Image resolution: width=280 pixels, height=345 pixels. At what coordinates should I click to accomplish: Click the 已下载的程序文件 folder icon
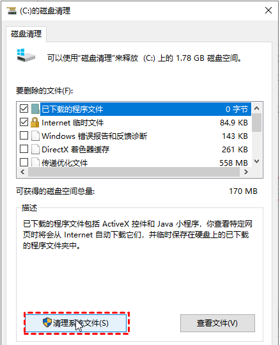pyautogui.click(x=35, y=109)
